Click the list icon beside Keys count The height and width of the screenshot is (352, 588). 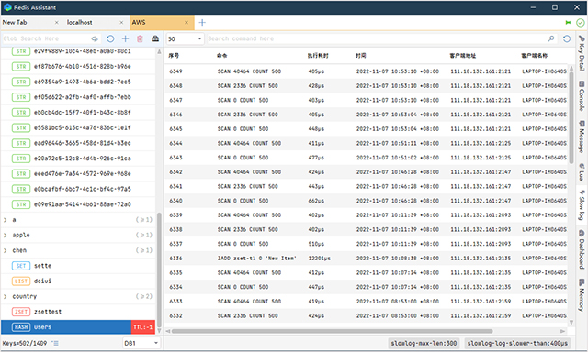click(55, 343)
